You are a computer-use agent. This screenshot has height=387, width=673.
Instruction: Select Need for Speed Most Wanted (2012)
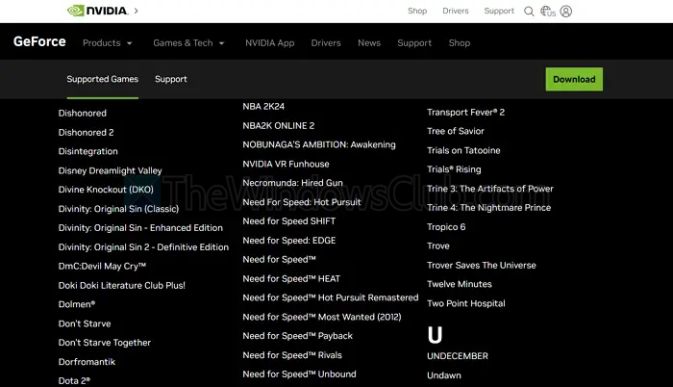click(321, 317)
